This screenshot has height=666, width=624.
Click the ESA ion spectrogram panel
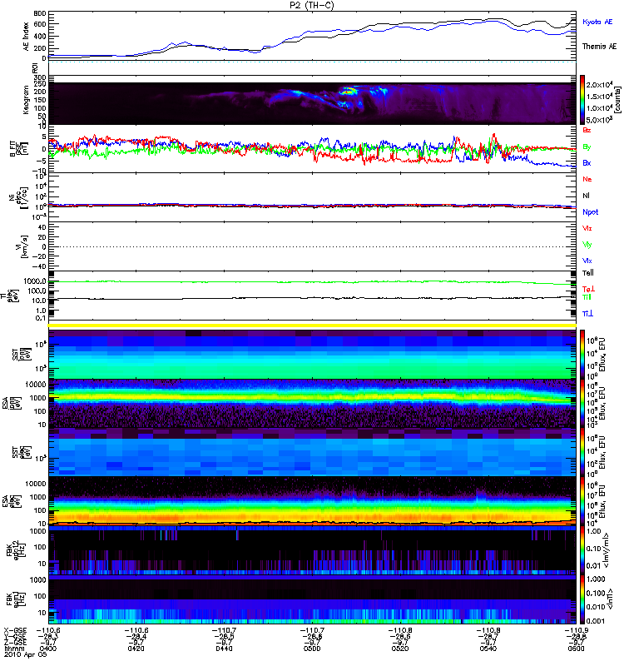click(312, 403)
